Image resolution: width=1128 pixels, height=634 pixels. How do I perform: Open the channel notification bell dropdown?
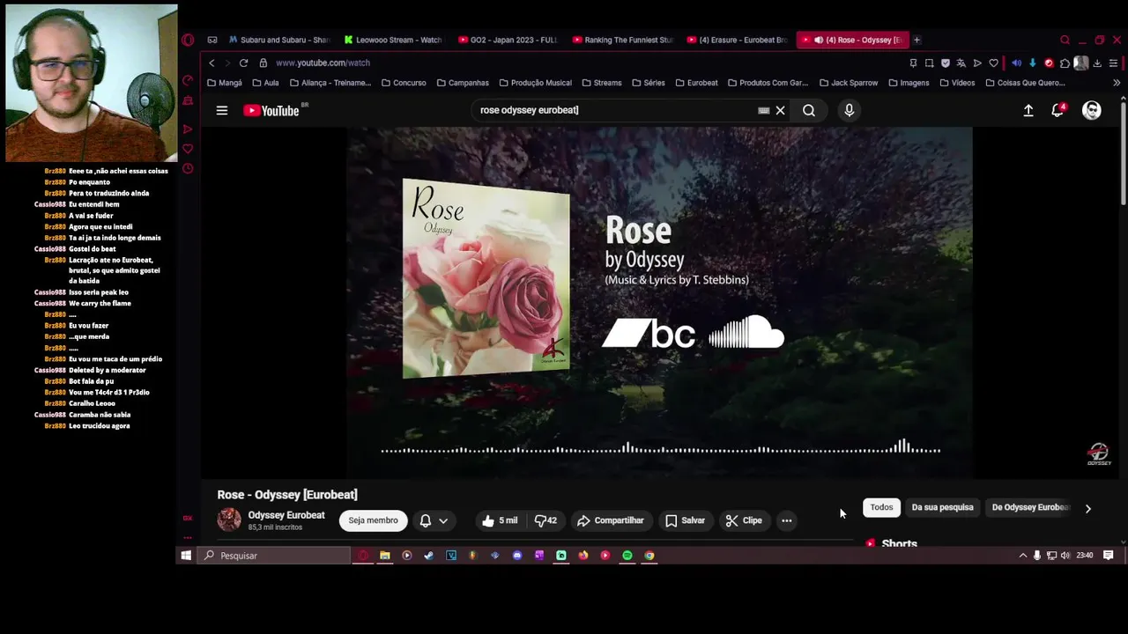coord(434,520)
